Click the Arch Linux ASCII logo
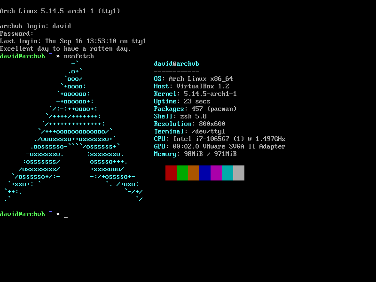Viewport: 376px width, 282px height. click(74, 131)
